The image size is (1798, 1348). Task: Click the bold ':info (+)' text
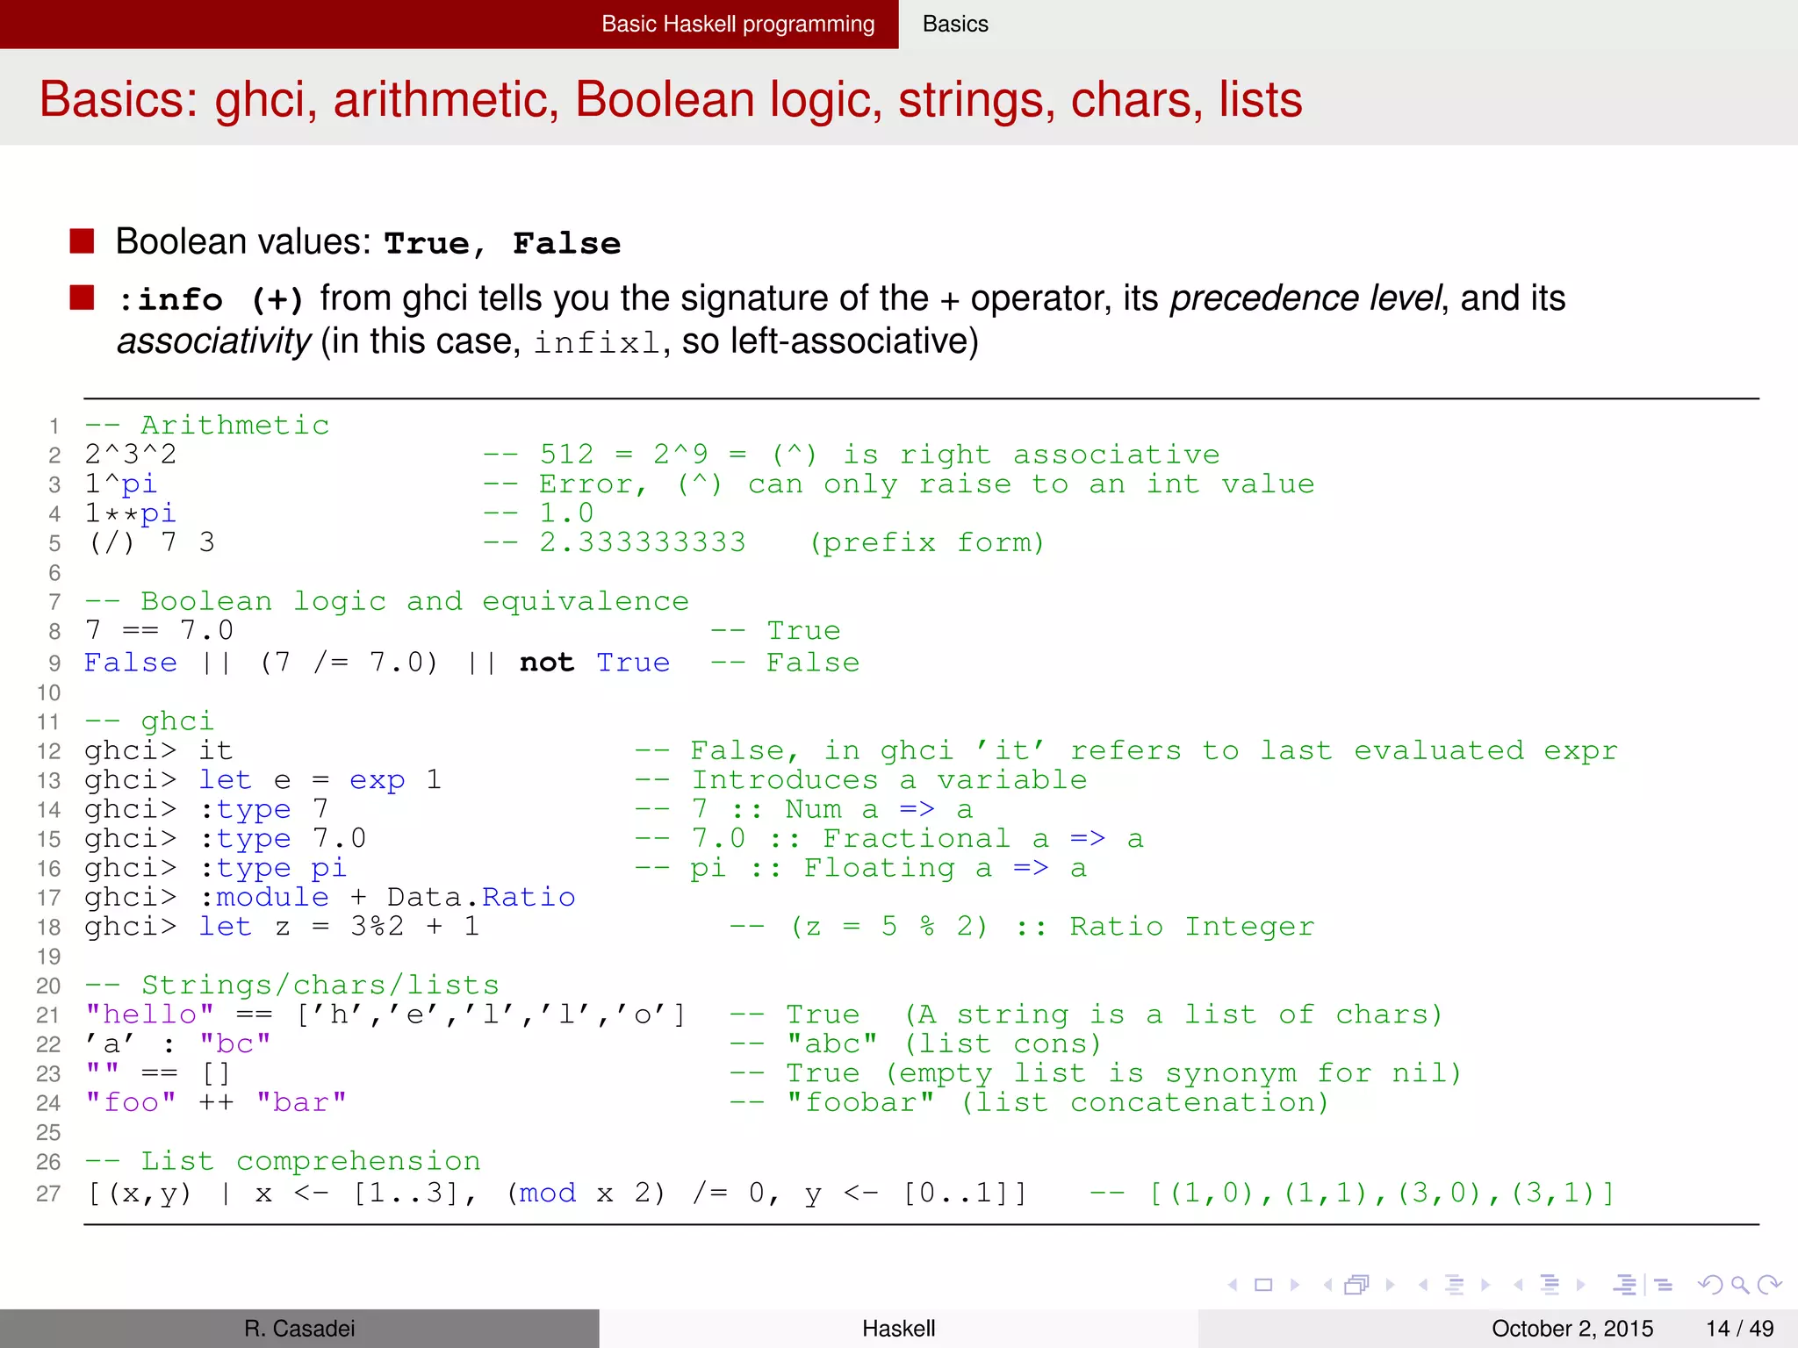point(211,299)
